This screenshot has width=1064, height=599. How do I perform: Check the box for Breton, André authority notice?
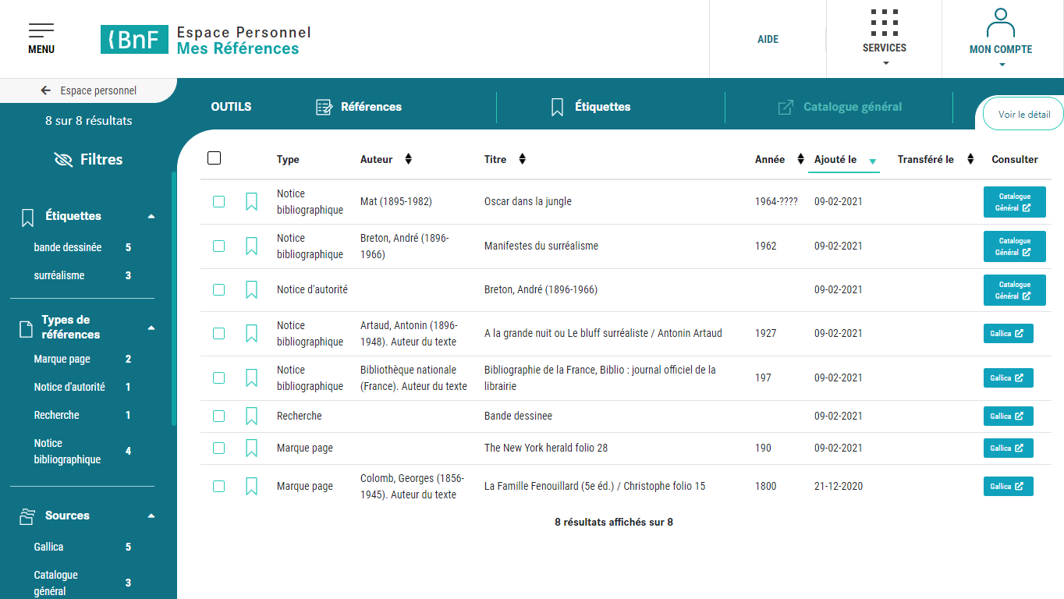tap(218, 289)
